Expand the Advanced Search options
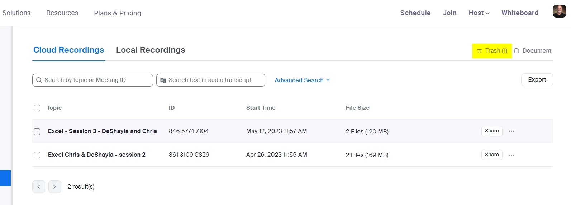This screenshot has width=571, height=205. pos(302,80)
